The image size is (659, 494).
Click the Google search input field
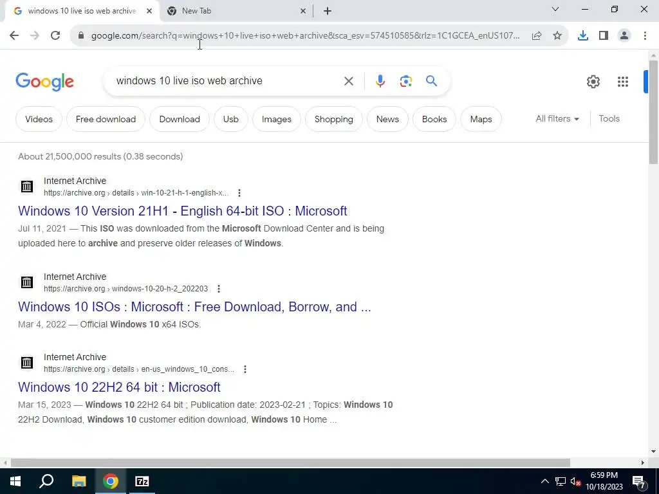click(x=227, y=81)
